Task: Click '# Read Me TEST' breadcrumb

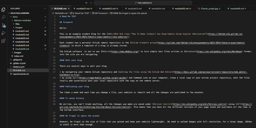Action: point(81,13)
